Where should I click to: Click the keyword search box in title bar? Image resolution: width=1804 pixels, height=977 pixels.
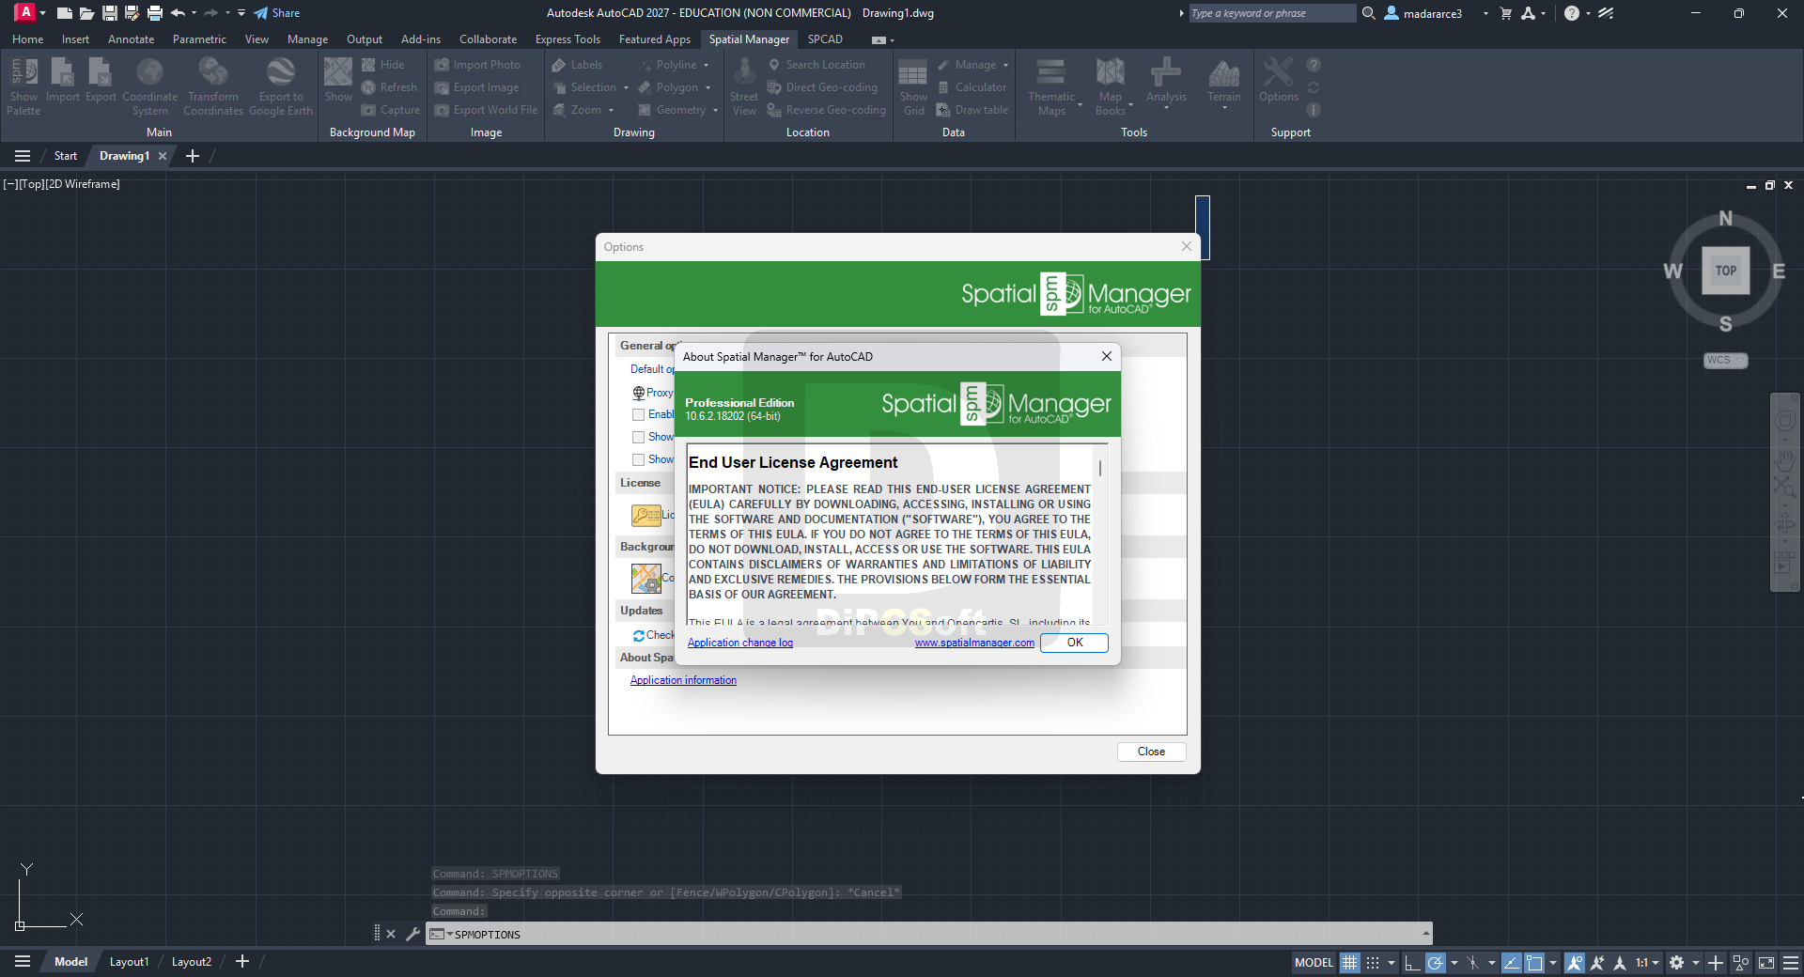1272,13
